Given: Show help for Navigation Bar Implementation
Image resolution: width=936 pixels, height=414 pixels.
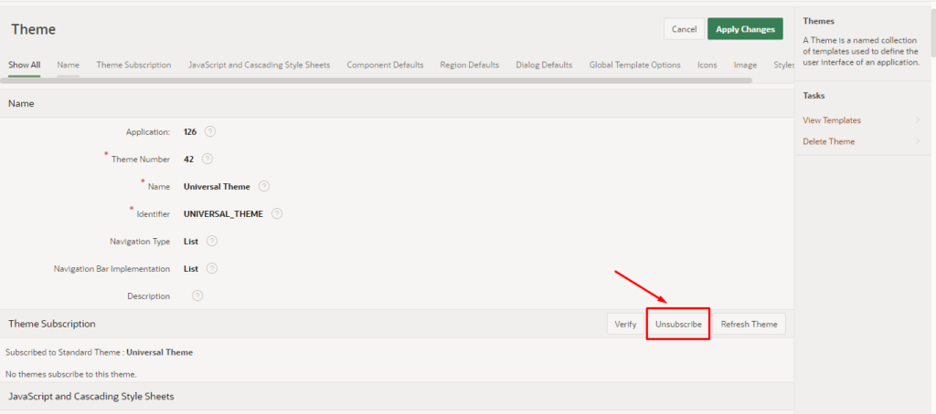Looking at the screenshot, I should coord(211,268).
